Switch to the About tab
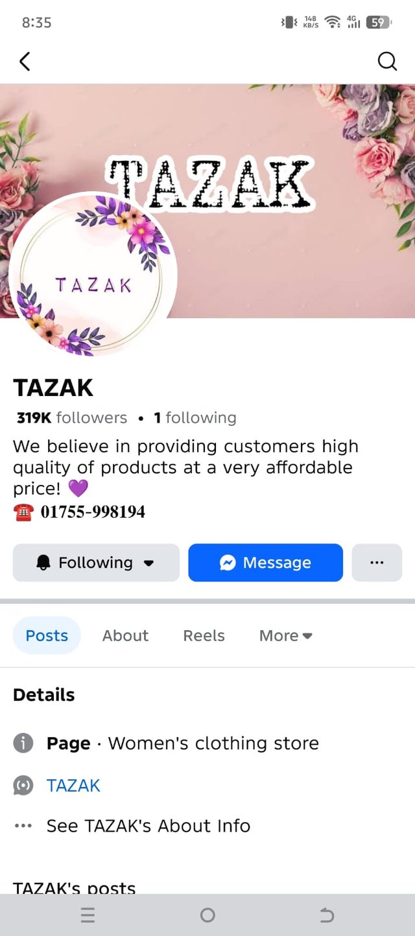 (x=125, y=636)
